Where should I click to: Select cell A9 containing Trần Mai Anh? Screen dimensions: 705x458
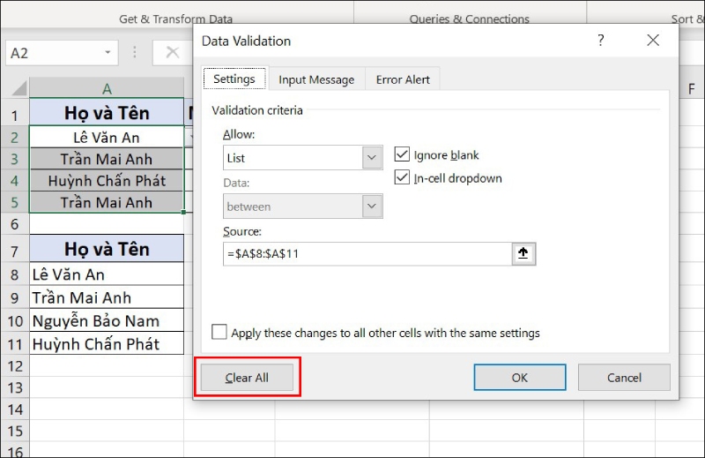pyautogui.click(x=107, y=297)
